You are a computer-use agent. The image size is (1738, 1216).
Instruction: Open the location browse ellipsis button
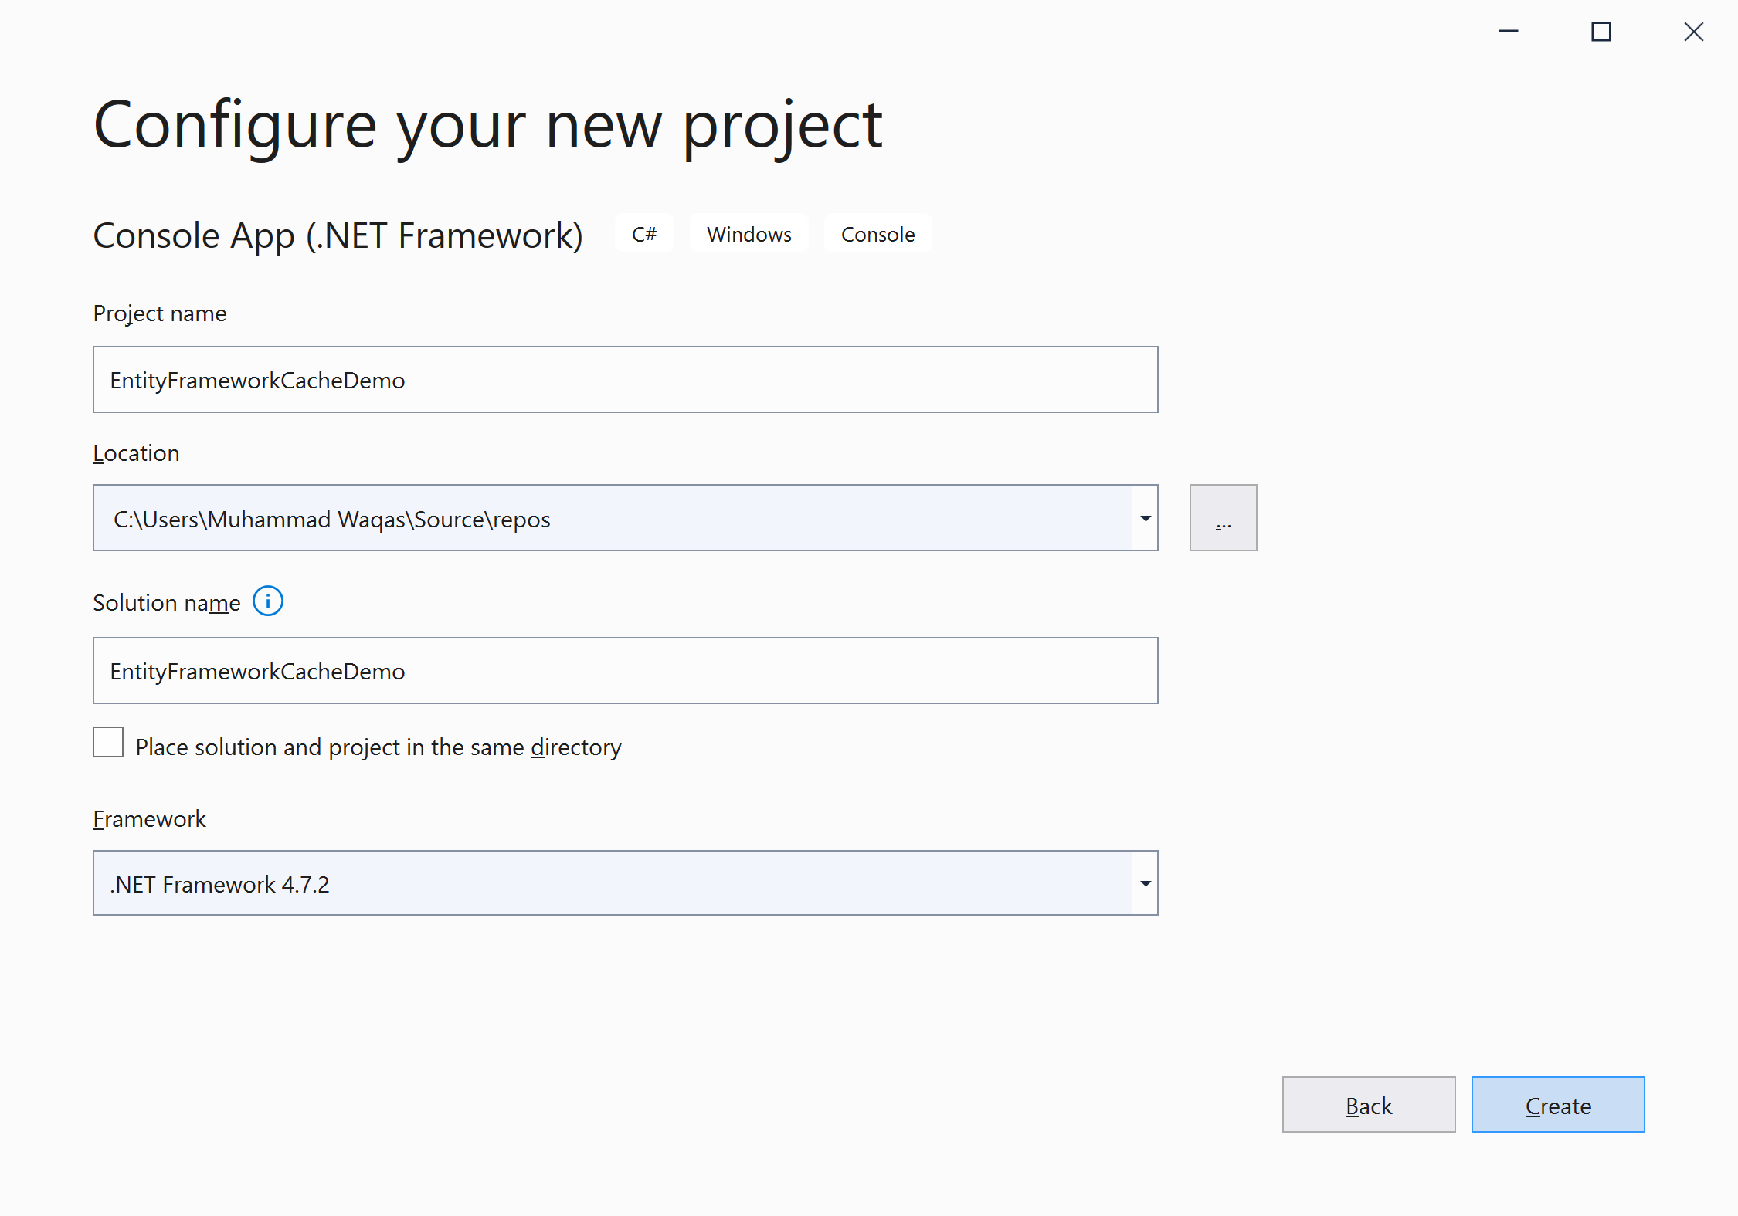pos(1223,518)
